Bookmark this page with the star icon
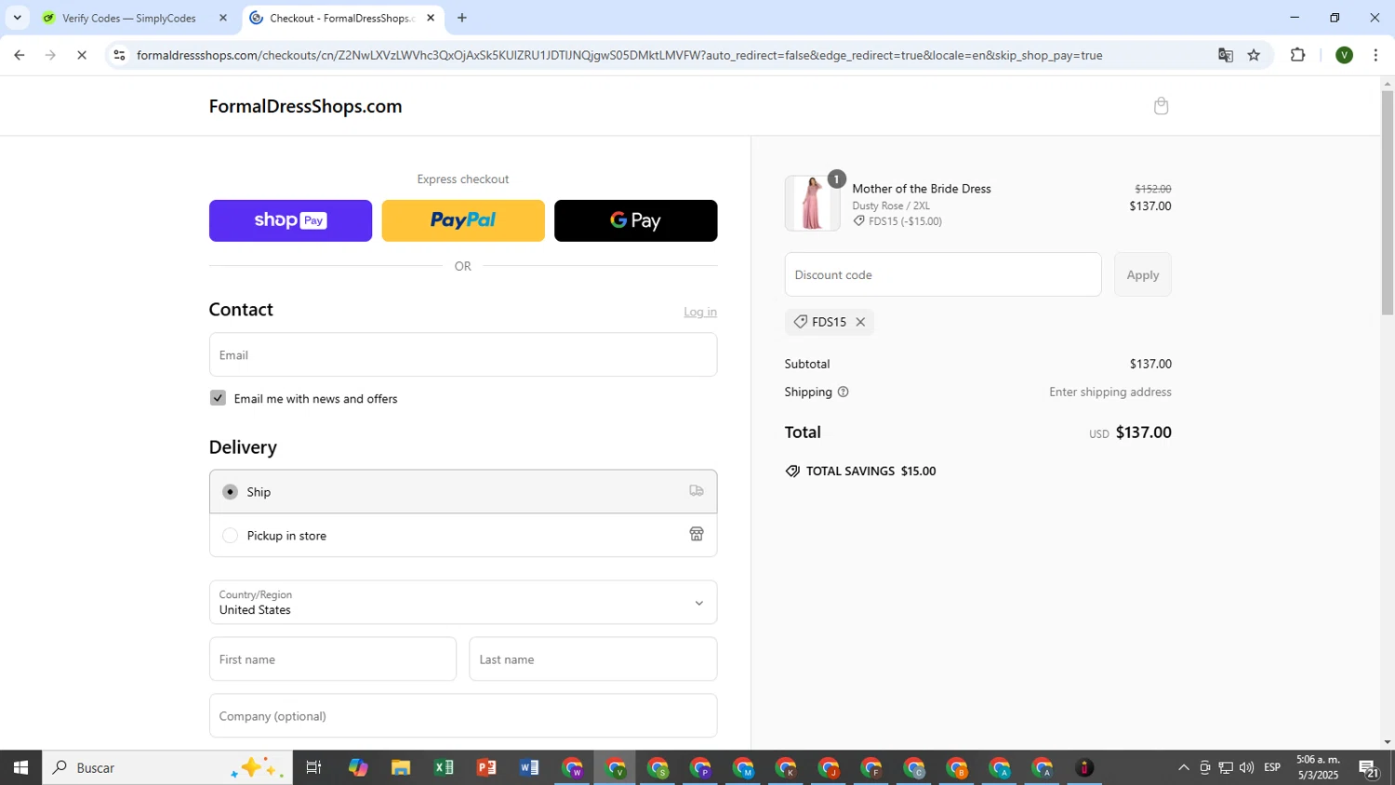The width and height of the screenshot is (1395, 785). (1254, 55)
